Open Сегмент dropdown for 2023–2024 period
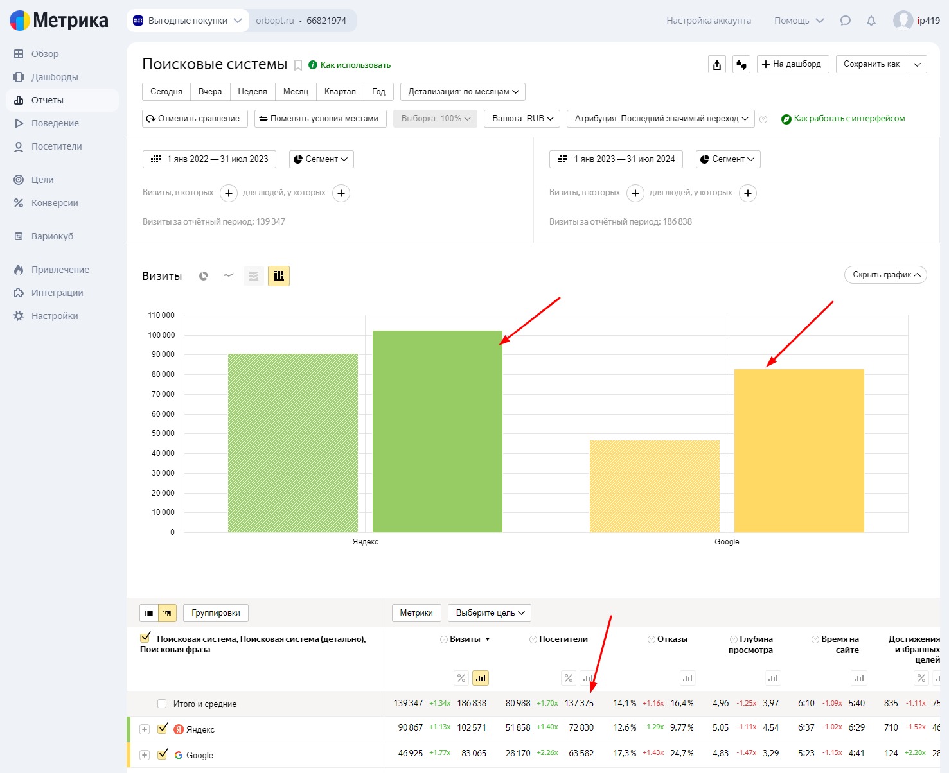949x773 pixels. point(728,159)
